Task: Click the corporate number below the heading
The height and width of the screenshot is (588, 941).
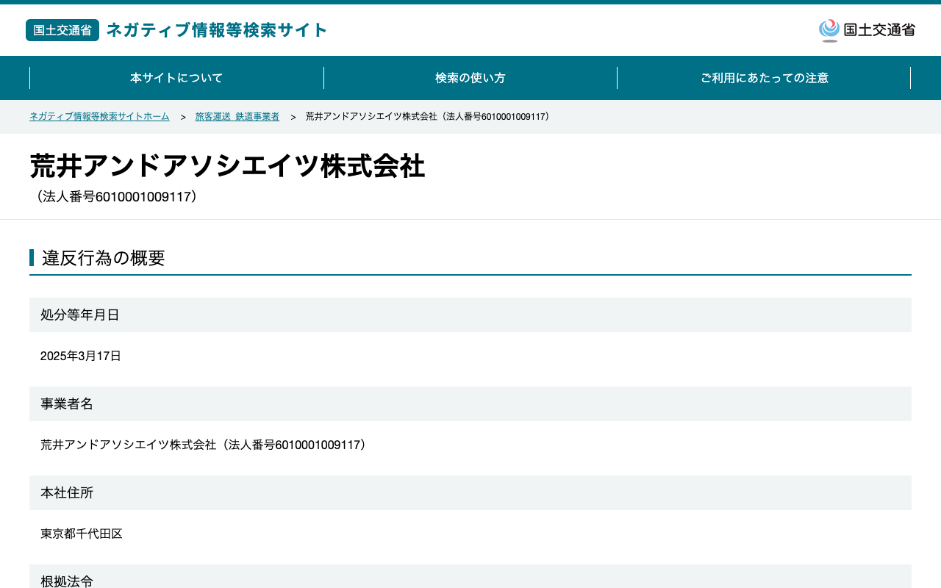Action: (x=116, y=197)
